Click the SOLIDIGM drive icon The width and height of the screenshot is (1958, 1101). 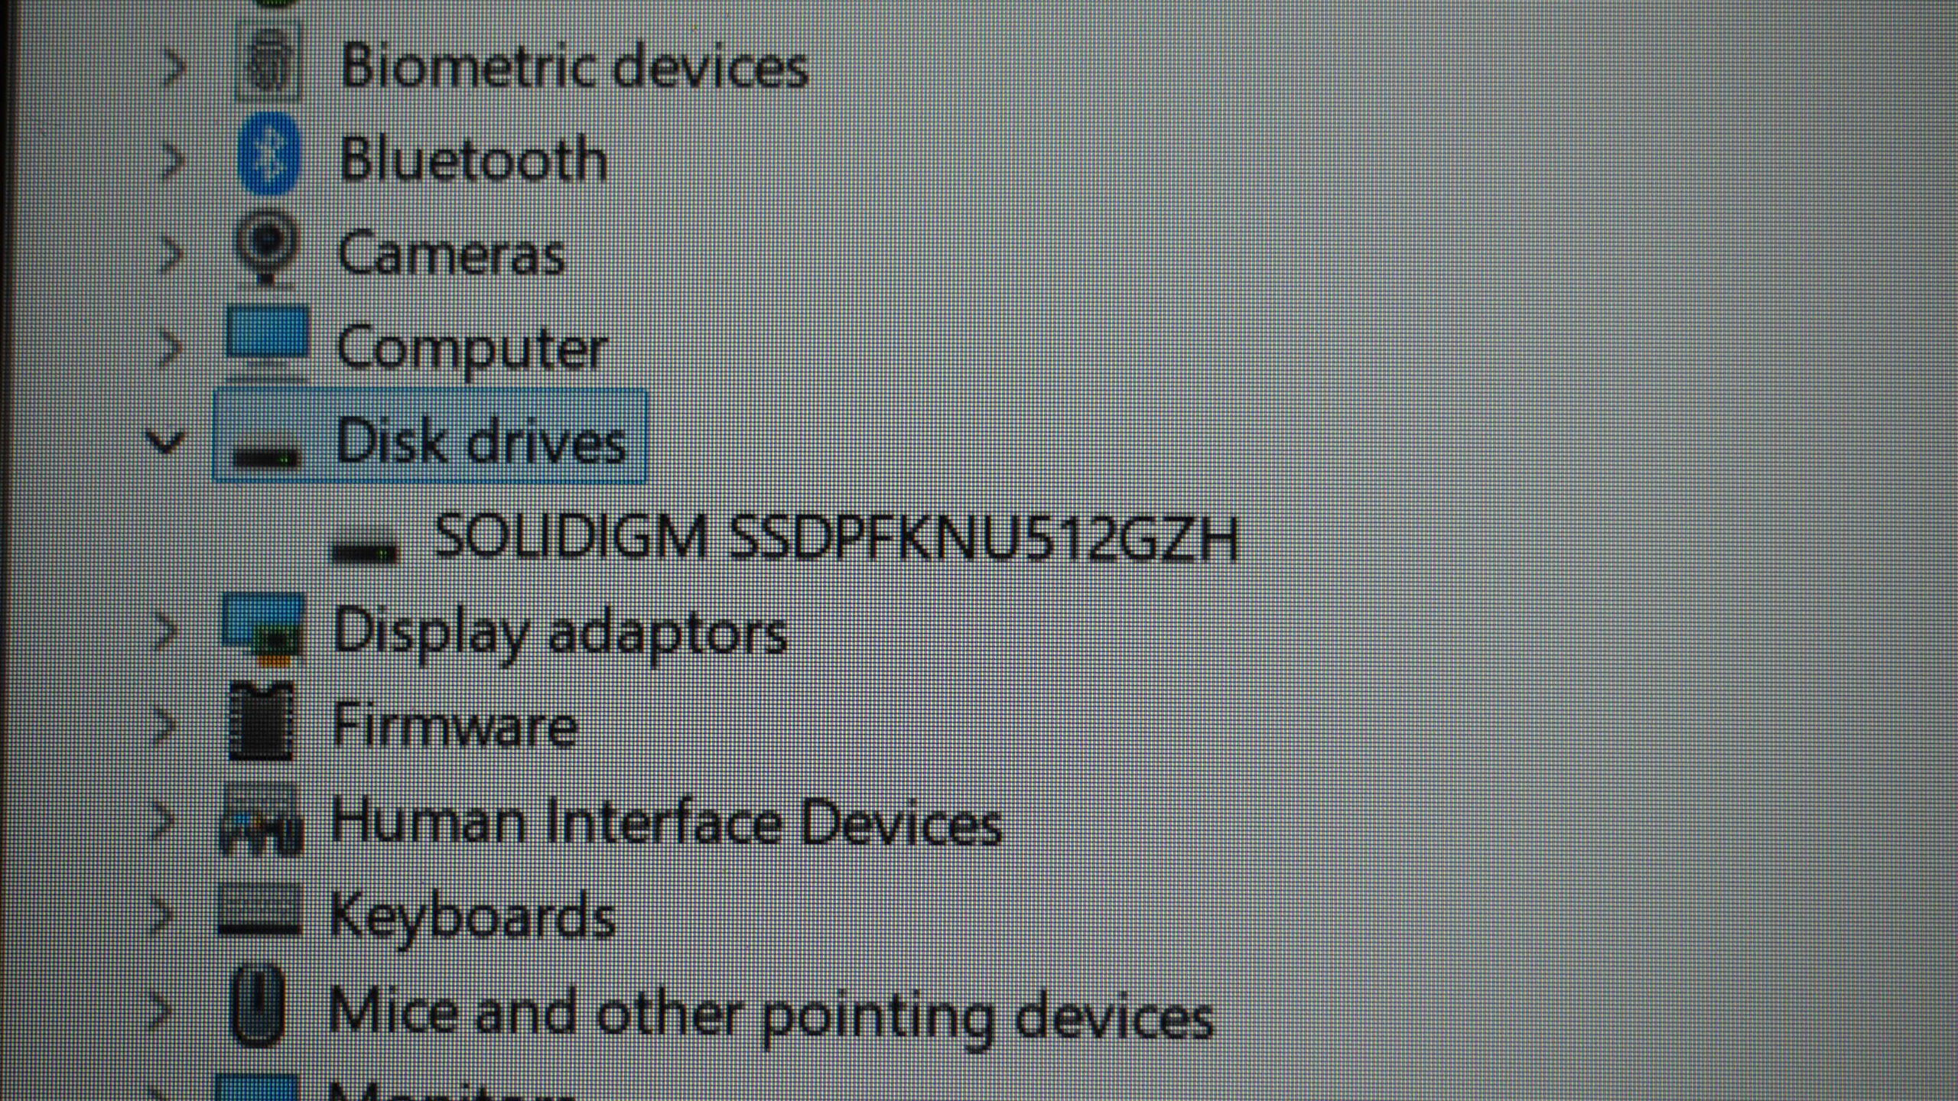(x=365, y=550)
